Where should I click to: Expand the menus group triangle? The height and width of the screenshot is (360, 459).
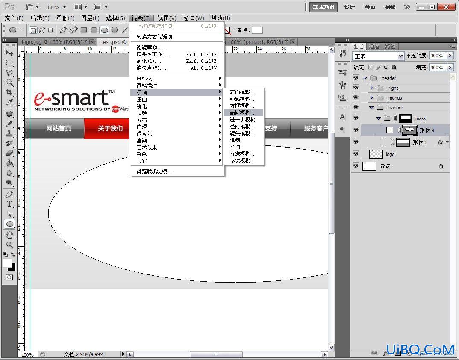pyautogui.click(x=372, y=97)
